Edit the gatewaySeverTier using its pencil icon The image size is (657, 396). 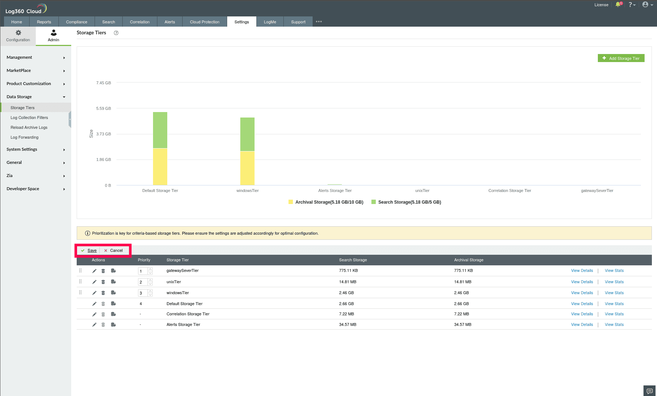[x=94, y=270]
